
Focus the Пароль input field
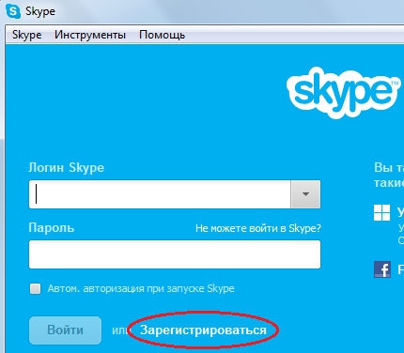tap(175, 254)
